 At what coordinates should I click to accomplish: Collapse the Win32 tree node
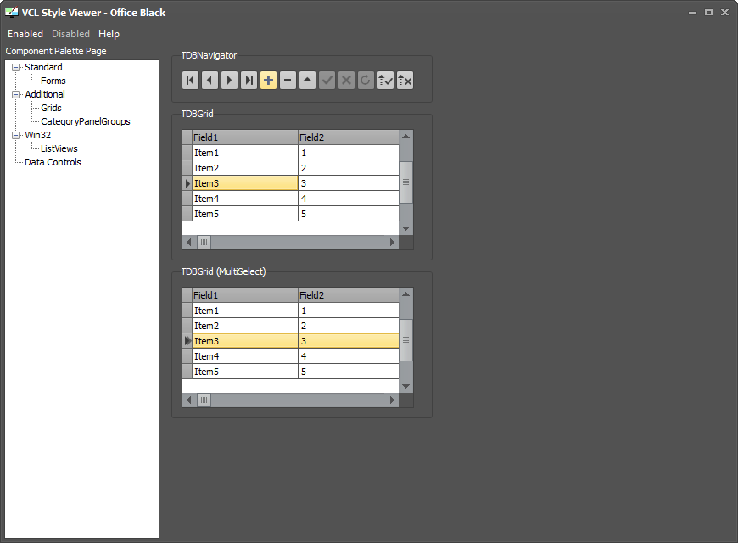[x=15, y=135]
